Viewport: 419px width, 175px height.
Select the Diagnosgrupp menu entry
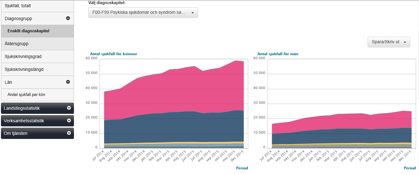37,19
